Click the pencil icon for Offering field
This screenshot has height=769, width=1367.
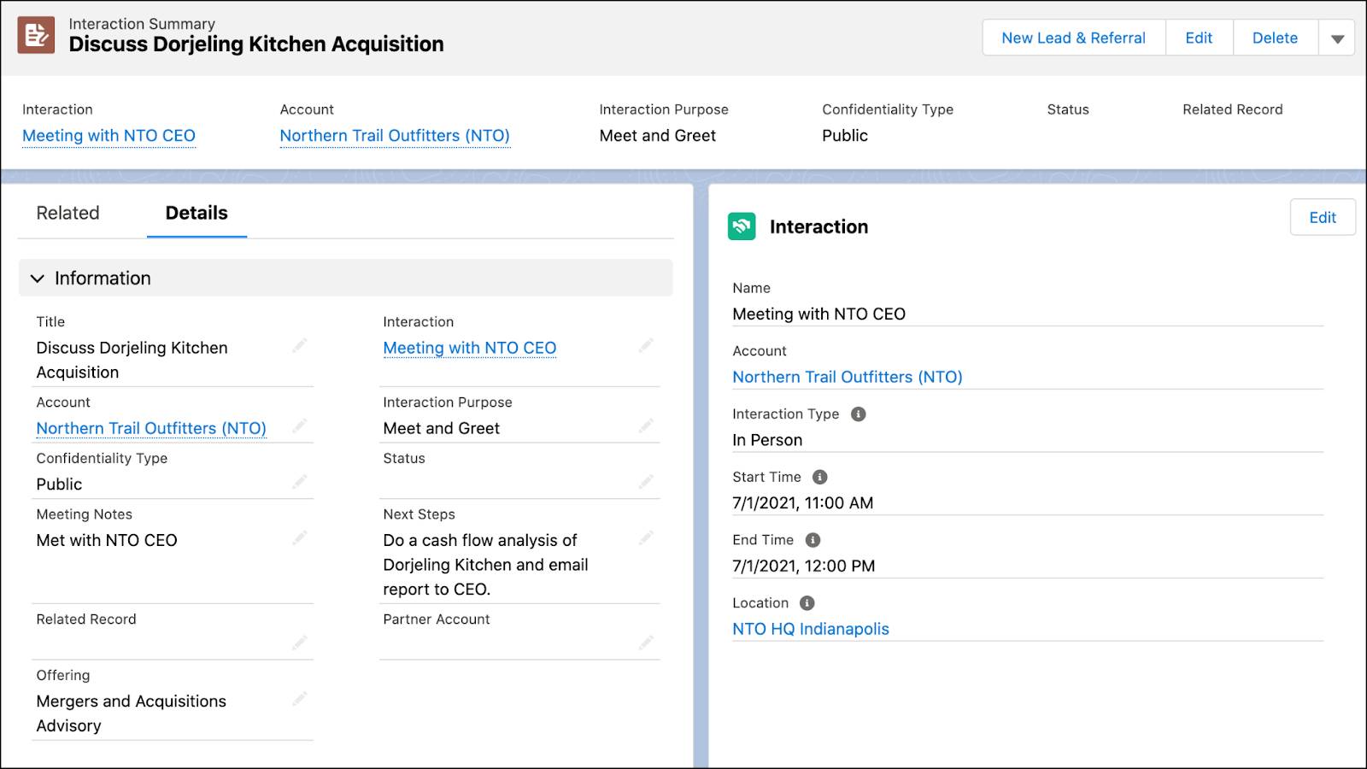300,699
